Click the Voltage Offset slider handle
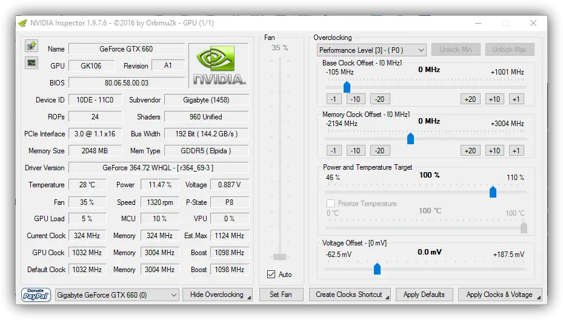Viewport: 563px width, 320px height. click(377, 268)
